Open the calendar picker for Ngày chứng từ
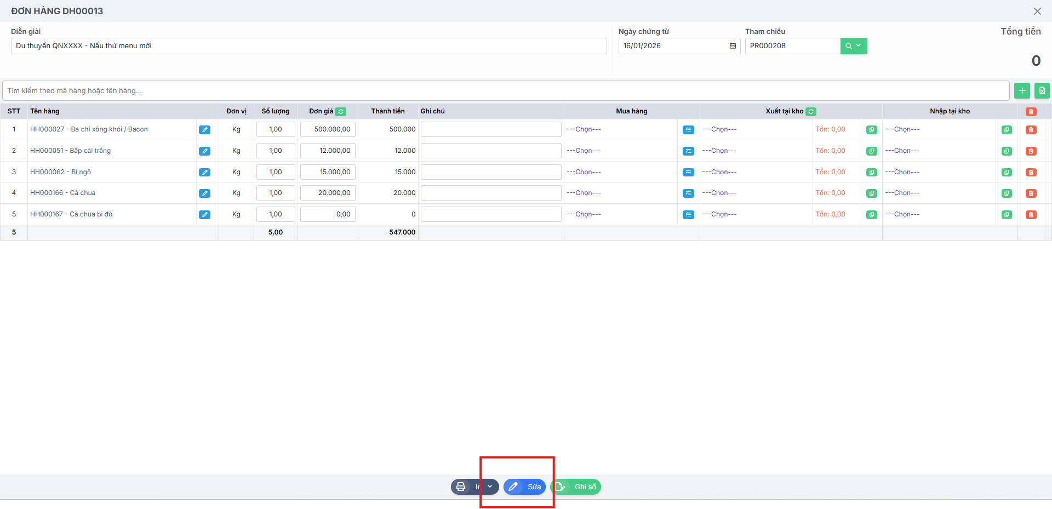1052x509 pixels. [733, 46]
